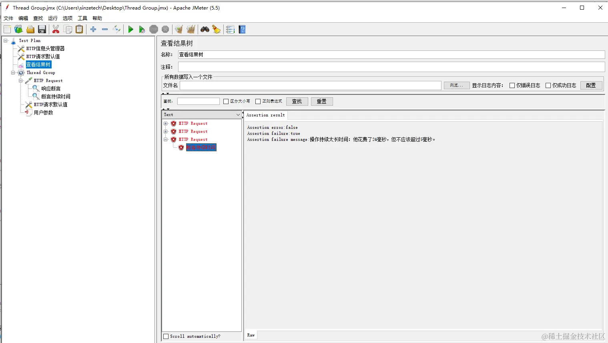608x343 pixels.
Task: Collapse the Thread Group node
Action: [x=13, y=72]
